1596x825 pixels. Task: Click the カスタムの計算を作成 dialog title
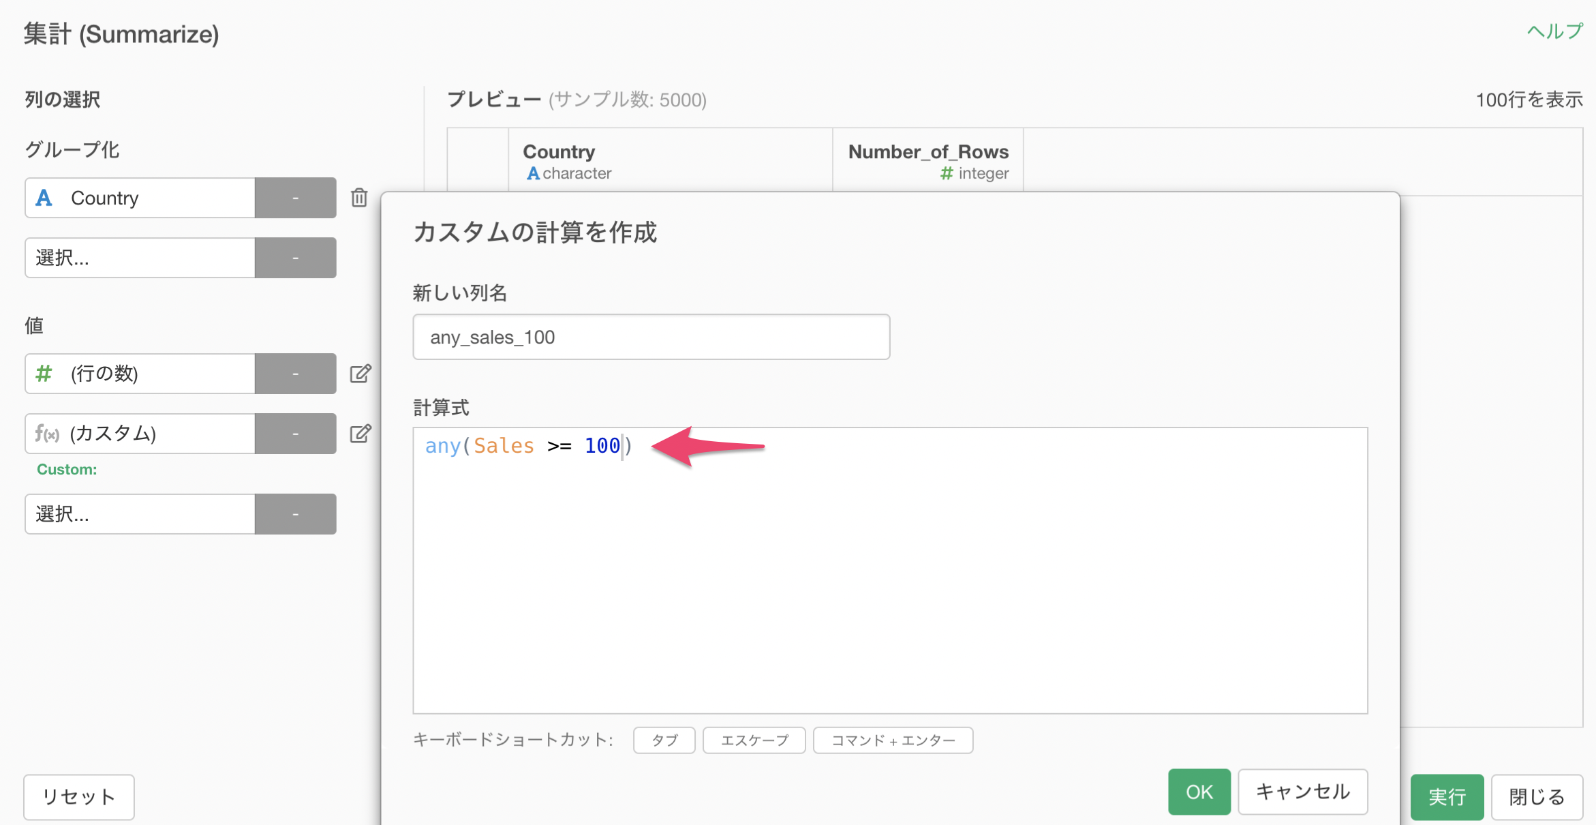[535, 232]
